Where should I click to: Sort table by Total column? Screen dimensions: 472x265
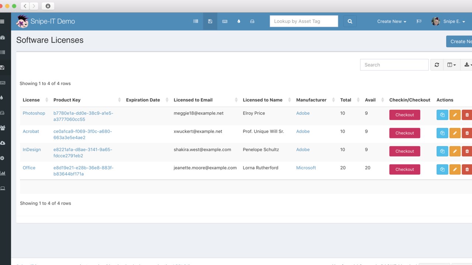(350, 100)
